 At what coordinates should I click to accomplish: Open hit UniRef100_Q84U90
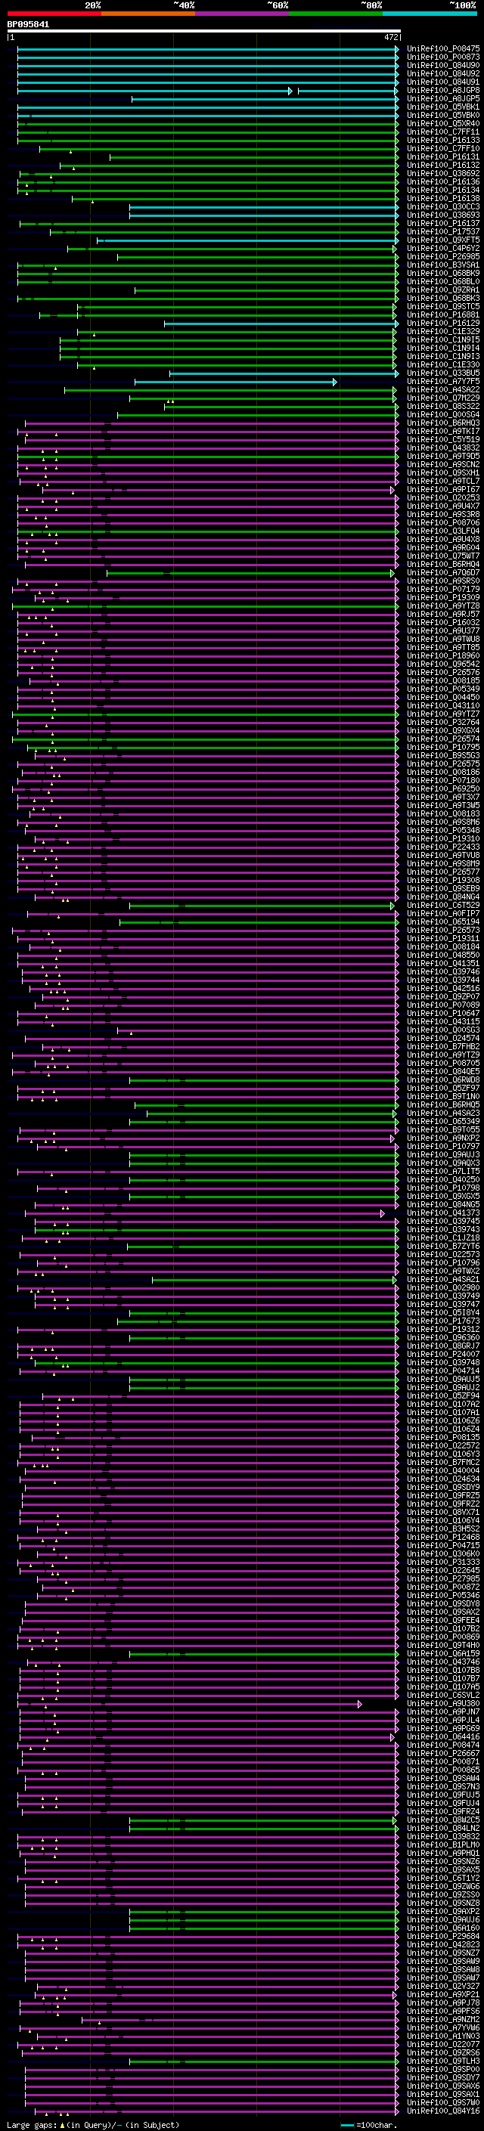point(442,65)
